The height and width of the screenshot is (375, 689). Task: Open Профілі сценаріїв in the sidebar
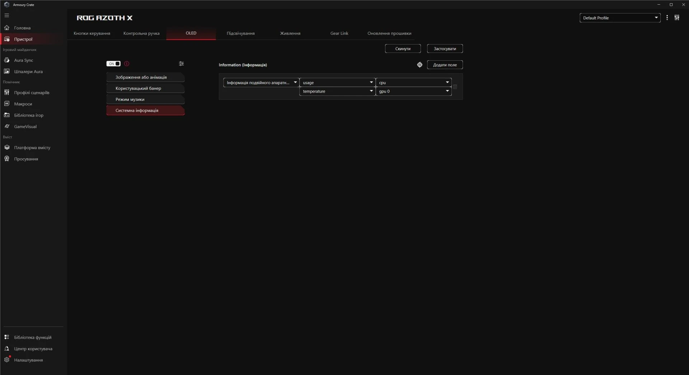(33, 93)
